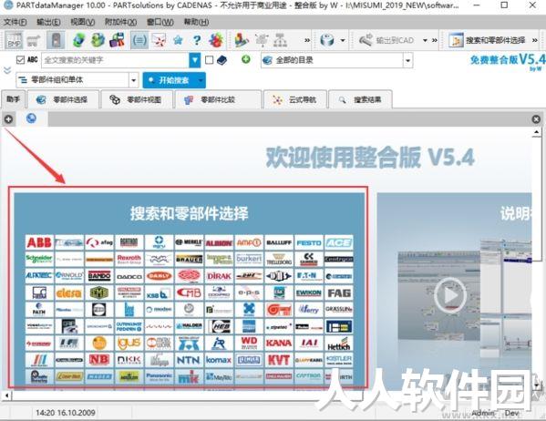Click the 搜索和零部件选择 toolbar button
This screenshot has width=546, height=421.
coord(488,40)
